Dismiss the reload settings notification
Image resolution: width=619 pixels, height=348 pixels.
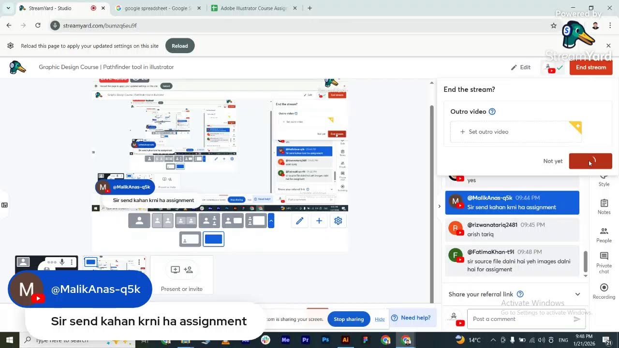[x=608, y=45]
